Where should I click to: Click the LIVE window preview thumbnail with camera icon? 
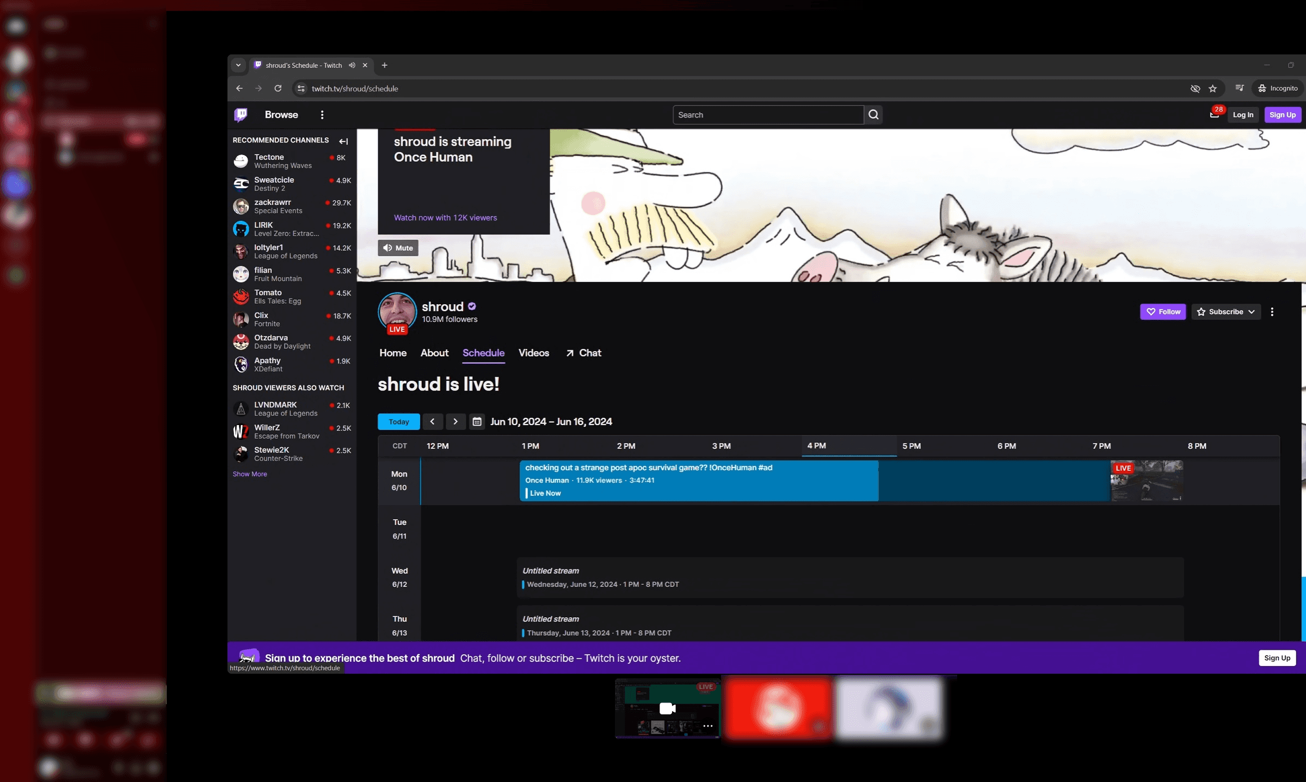[x=668, y=708]
